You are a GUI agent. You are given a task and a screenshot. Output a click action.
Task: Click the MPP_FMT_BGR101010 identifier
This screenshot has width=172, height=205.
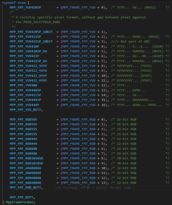(26, 163)
